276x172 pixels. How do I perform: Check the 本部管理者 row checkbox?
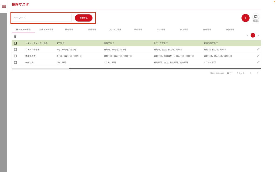coord(15,56)
